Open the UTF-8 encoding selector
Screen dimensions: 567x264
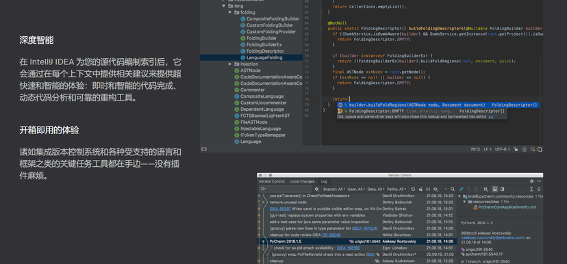(x=502, y=149)
